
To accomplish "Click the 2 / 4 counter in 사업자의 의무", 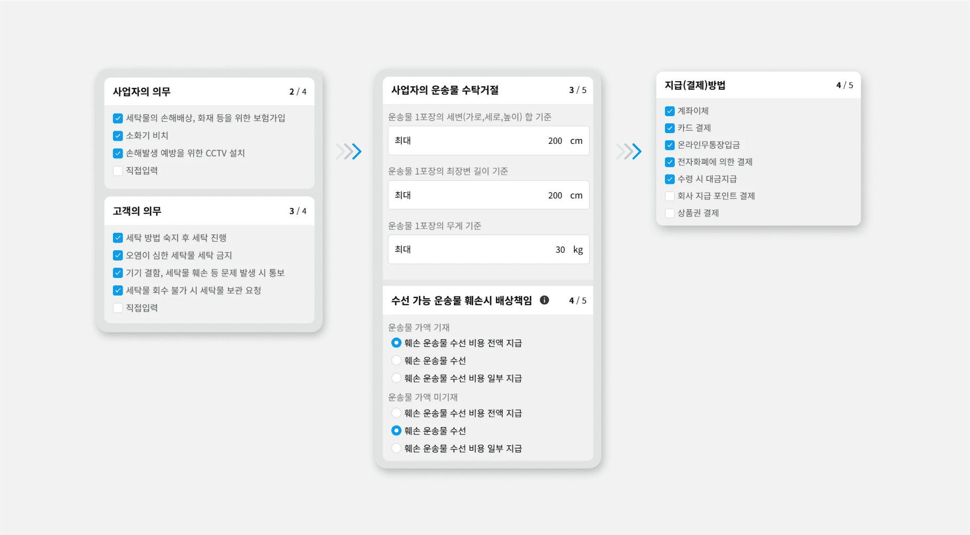I will [x=298, y=91].
